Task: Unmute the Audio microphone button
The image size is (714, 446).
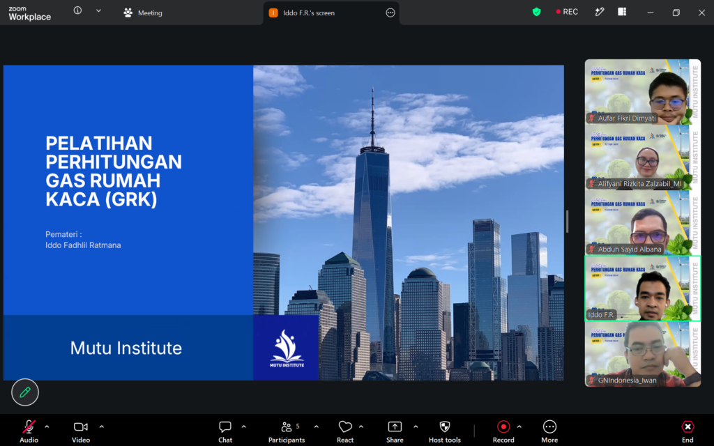Action: click(x=29, y=431)
